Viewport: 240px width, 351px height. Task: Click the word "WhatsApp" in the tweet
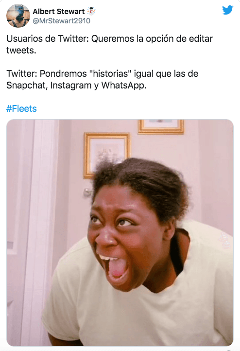[x=124, y=86]
